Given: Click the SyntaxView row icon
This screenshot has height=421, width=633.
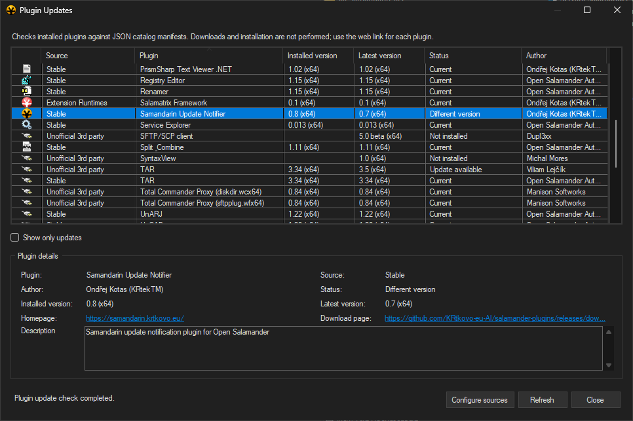Looking at the screenshot, I should 27,158.
